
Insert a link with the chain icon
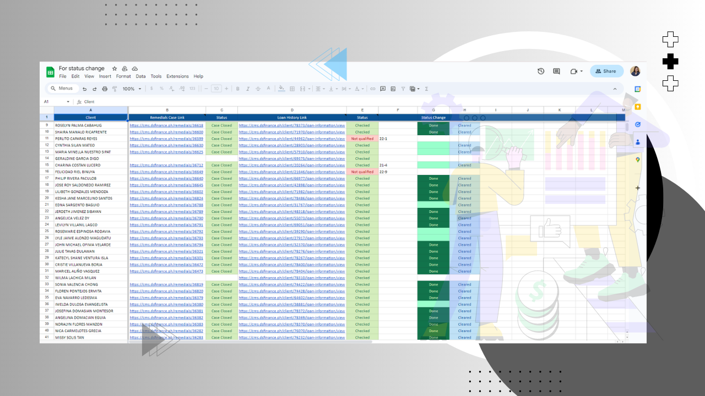(x=373, y=89)
